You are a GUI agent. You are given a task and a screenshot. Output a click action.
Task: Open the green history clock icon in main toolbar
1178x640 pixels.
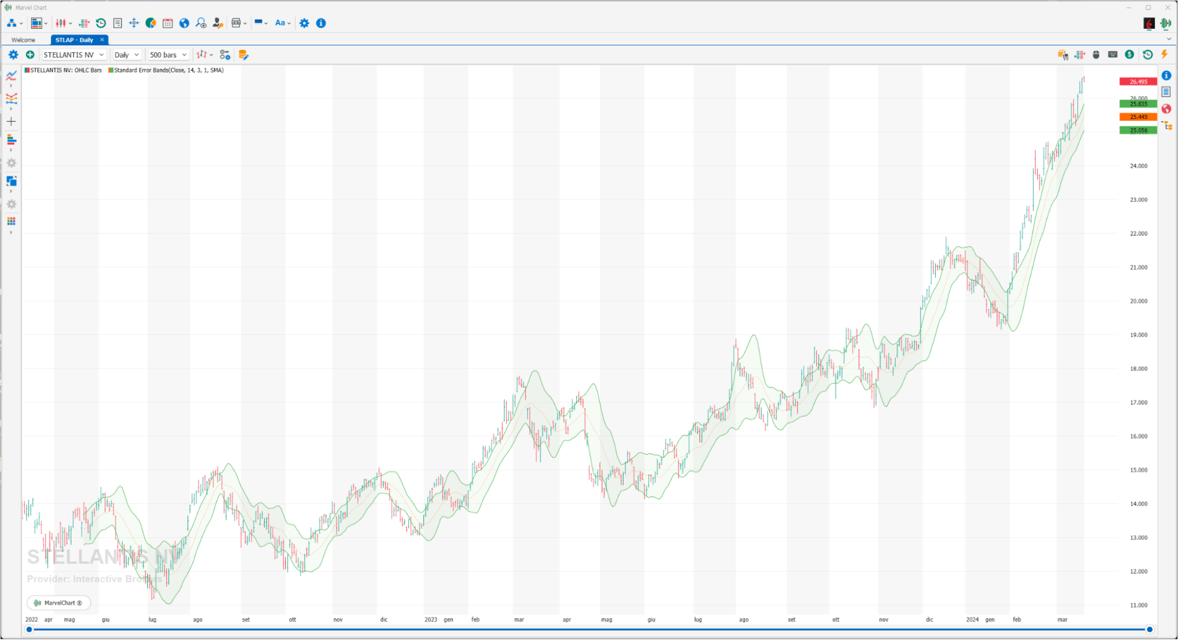tap(101, 23)
